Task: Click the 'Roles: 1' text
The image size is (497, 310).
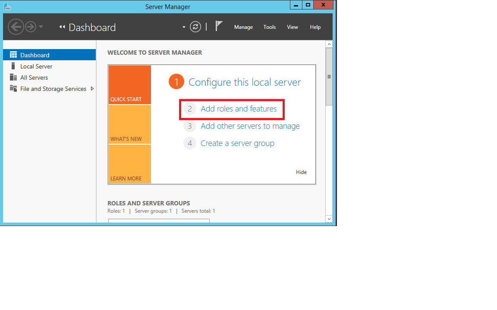Action: 116,211
